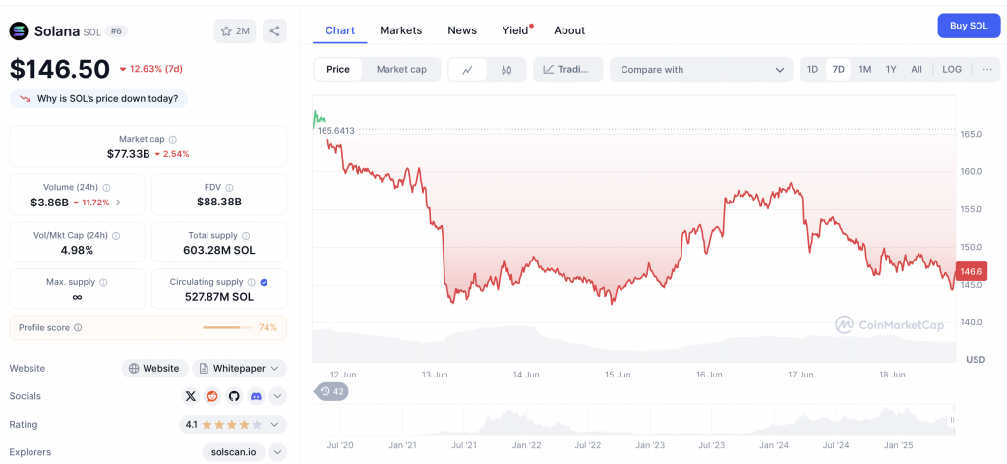Set chart range to All

coord(917,70)
